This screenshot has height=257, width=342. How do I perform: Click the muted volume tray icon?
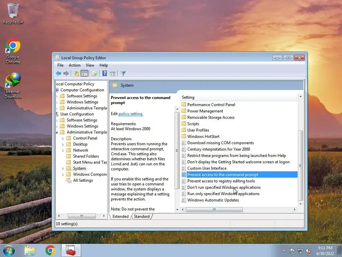click(x=308, y=251)
